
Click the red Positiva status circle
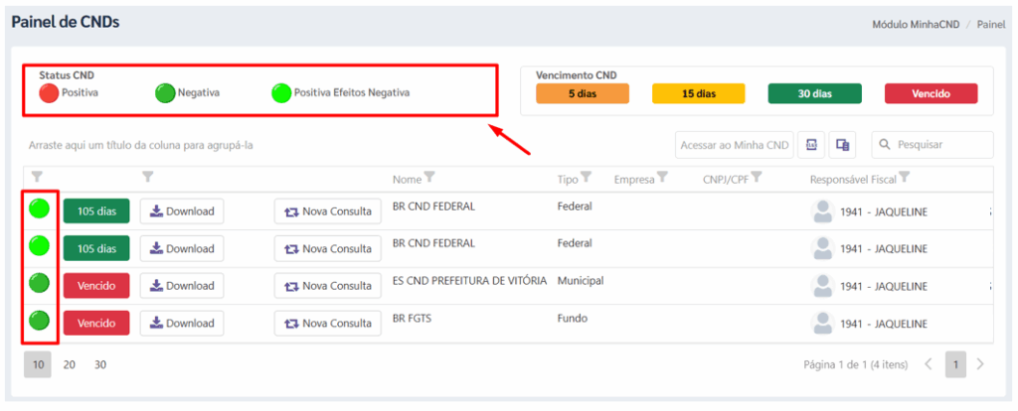pyautogui.click(x=50, y=93)
